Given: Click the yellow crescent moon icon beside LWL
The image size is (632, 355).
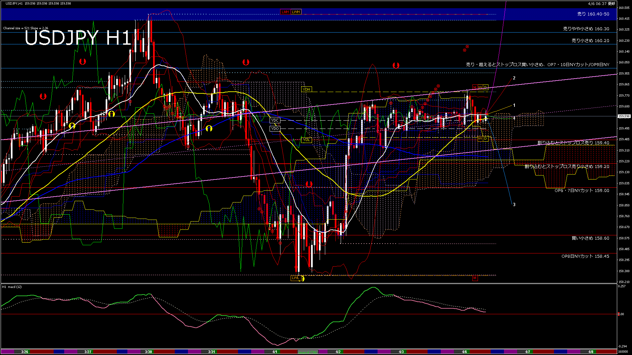Looking at the screenshot, I should click(x=303, y=278).
